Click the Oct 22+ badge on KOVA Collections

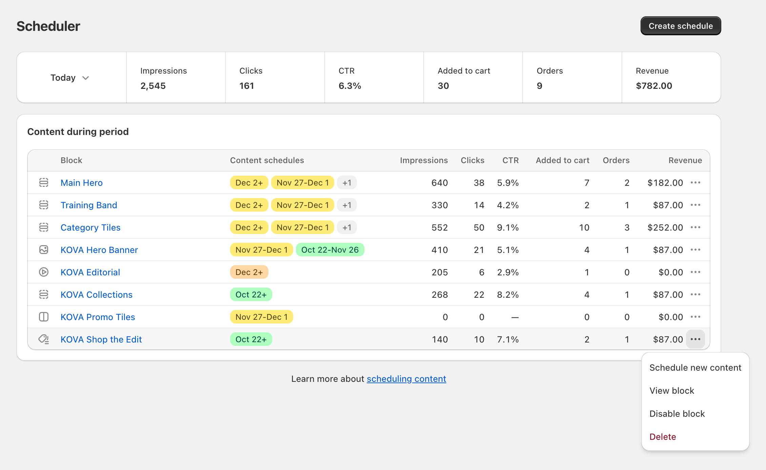point(251,294)
